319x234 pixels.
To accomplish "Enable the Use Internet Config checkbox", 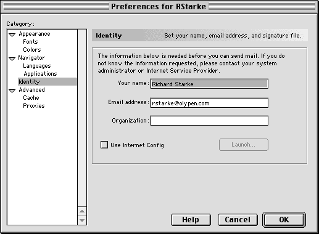I will [104, 145].
